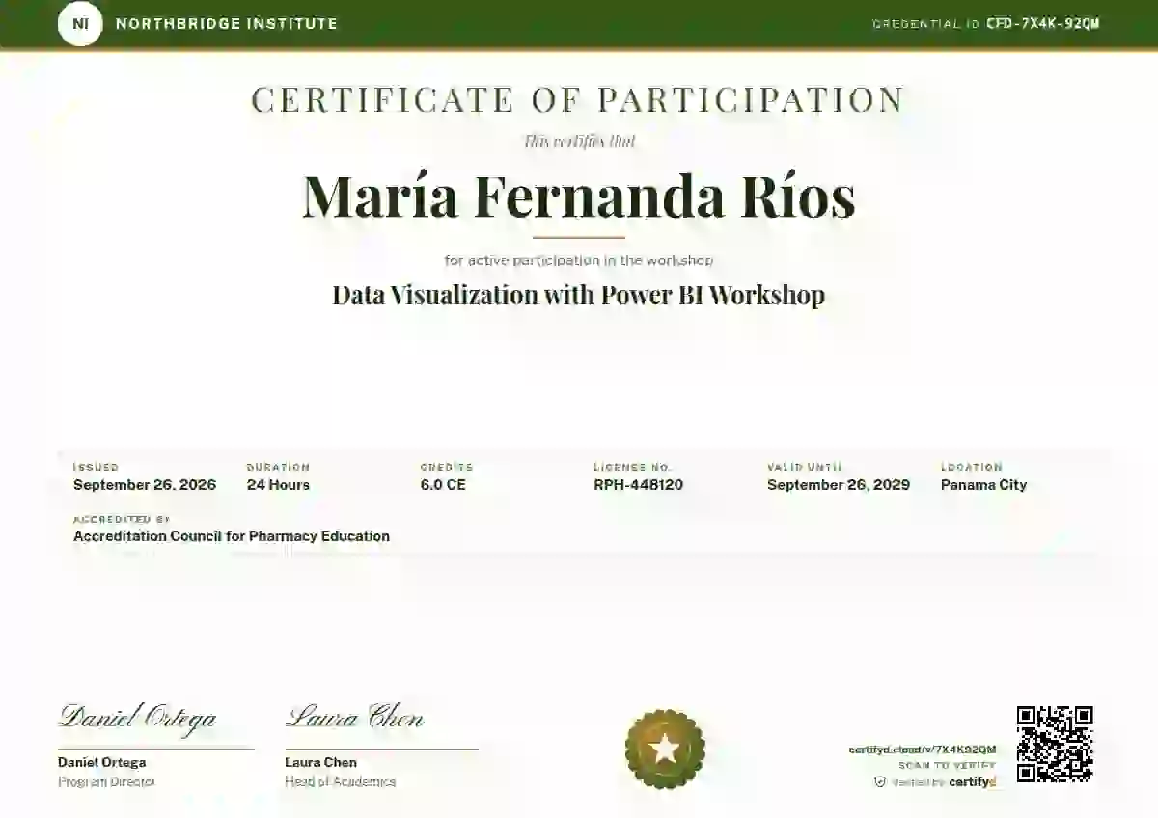Click the QR code for verification

click(1055, 744)
